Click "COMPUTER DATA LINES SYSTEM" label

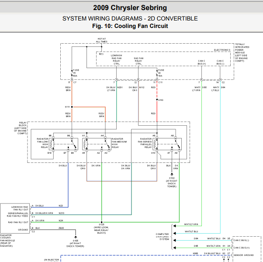coord(163,237)
